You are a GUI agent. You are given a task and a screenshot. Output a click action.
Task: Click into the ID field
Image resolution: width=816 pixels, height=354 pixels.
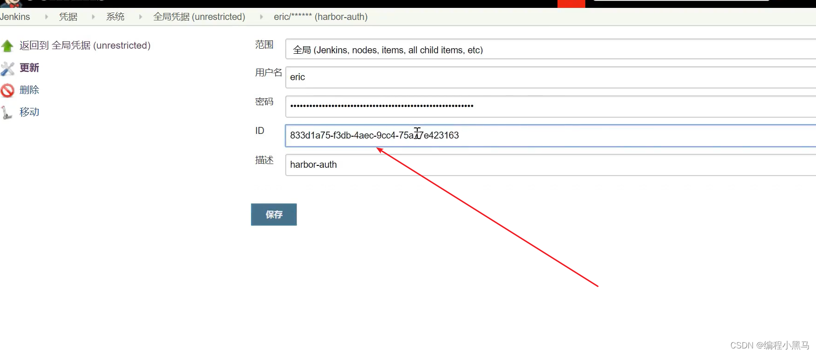click(551, 136)
